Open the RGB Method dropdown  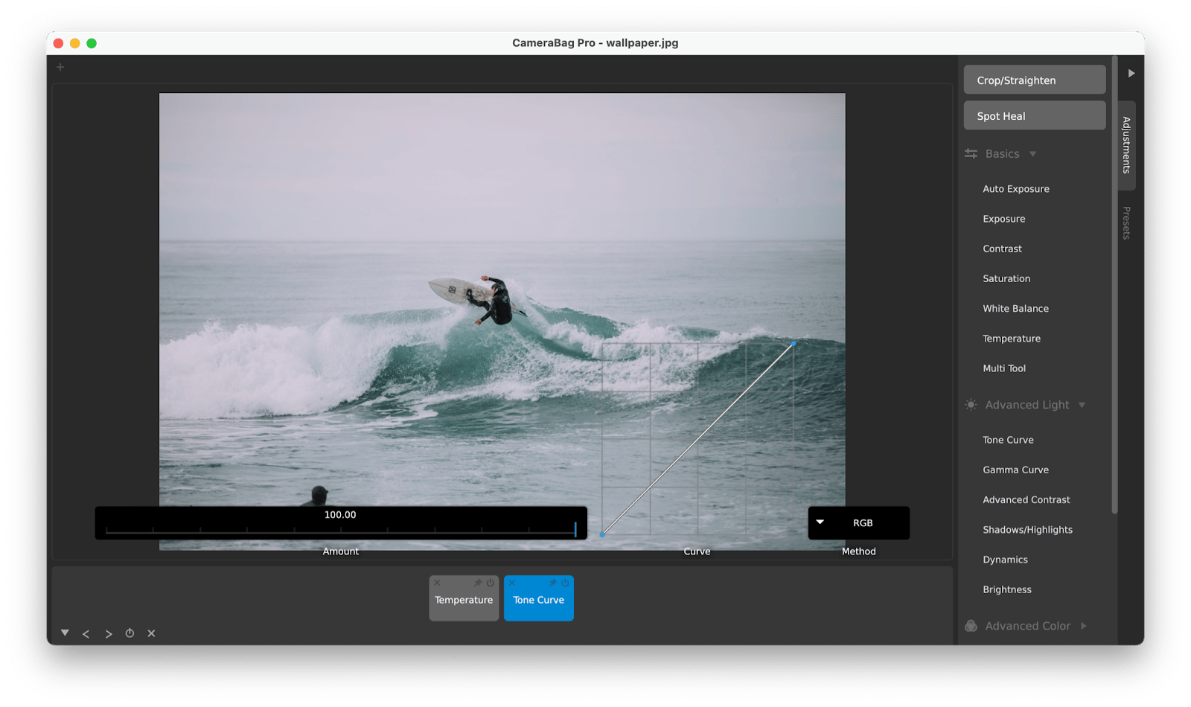858,523
